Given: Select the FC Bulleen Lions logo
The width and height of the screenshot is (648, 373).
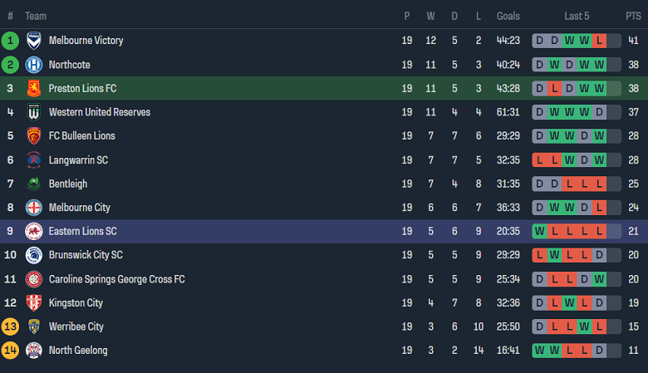Looking at the screenshot, I should coord(34,135).
